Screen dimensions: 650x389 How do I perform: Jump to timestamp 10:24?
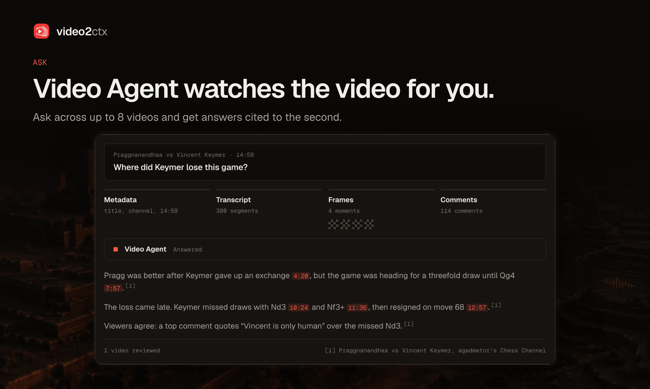(299, 307)
